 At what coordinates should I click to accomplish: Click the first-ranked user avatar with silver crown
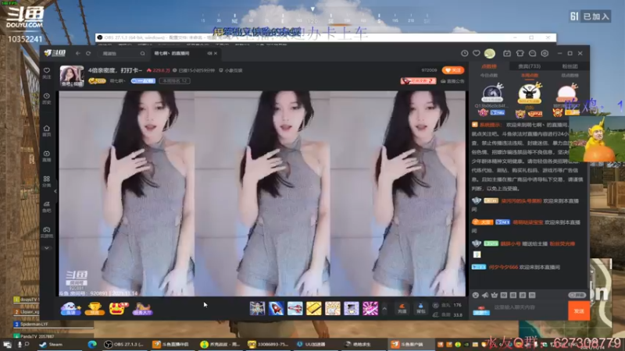point(492,93)
